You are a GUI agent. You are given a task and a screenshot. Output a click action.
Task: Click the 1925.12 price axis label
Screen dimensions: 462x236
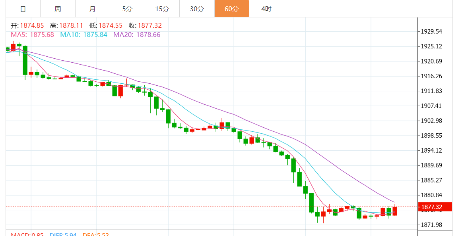click(431, 46)
